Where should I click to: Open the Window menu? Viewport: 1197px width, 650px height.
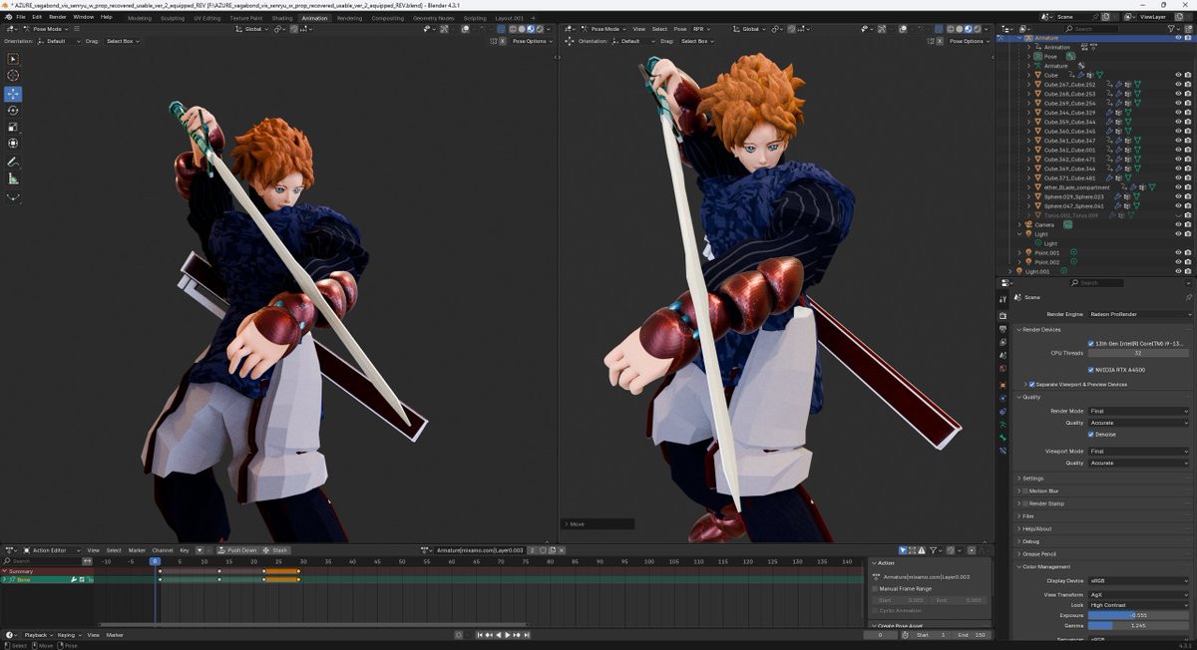pos(84,17)
